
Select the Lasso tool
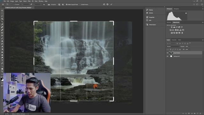2,16
